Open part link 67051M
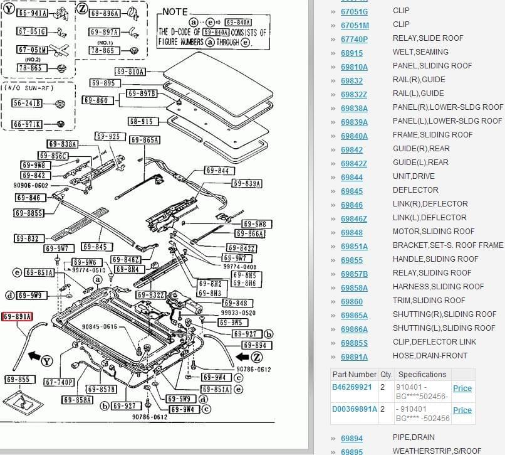The image size is (505, 455). 355,26
